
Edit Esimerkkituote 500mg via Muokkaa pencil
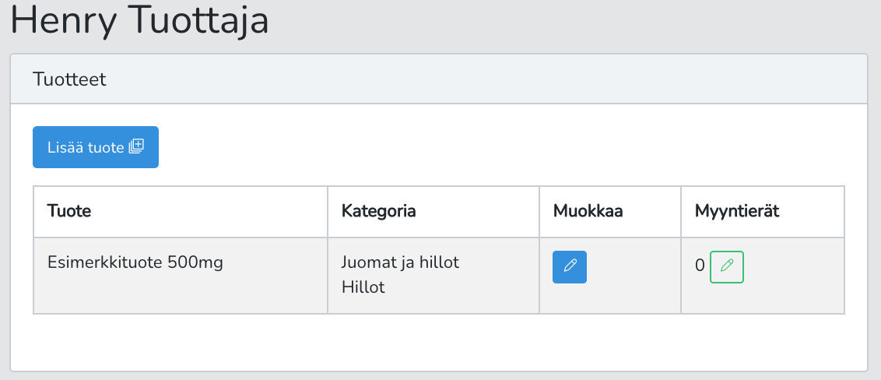tap(570, 267)
